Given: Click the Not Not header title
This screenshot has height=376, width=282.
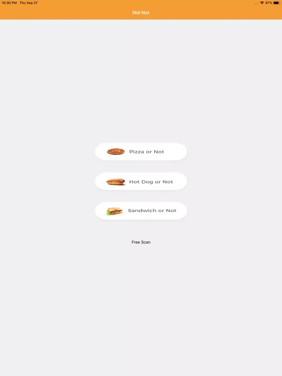Looking at the screenshot, I should [141, 12].
